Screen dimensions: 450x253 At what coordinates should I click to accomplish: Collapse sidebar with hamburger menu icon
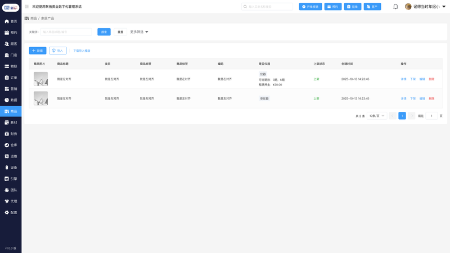[x=26, y=6]
